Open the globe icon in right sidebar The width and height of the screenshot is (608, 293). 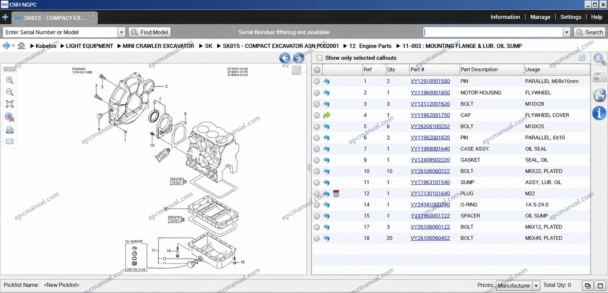[x=600, y=95]
